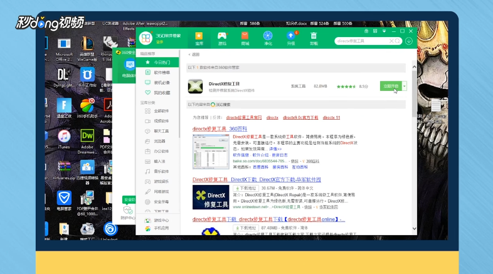
Task: Click the 详情>> link in the 360百科 result
Action: (275, 149)
